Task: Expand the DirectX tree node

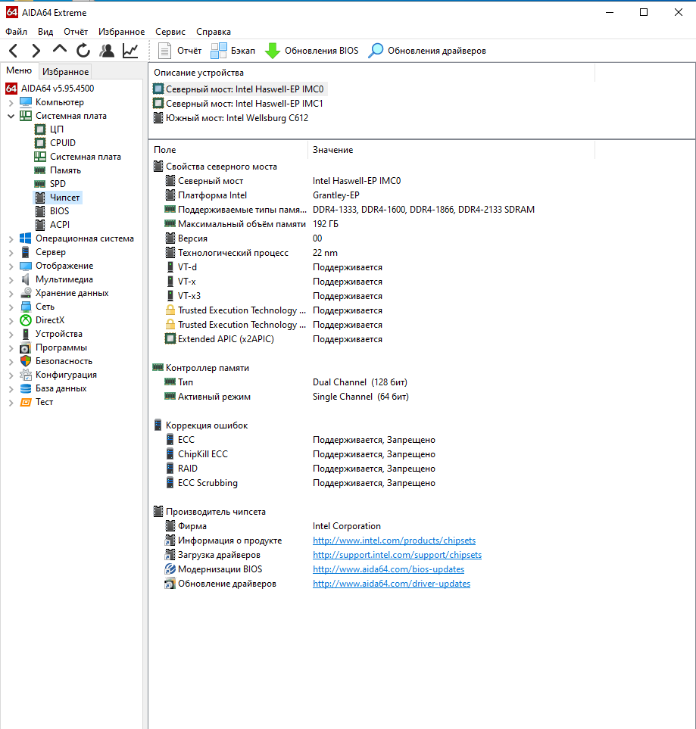Action: [x=11, y=320]
